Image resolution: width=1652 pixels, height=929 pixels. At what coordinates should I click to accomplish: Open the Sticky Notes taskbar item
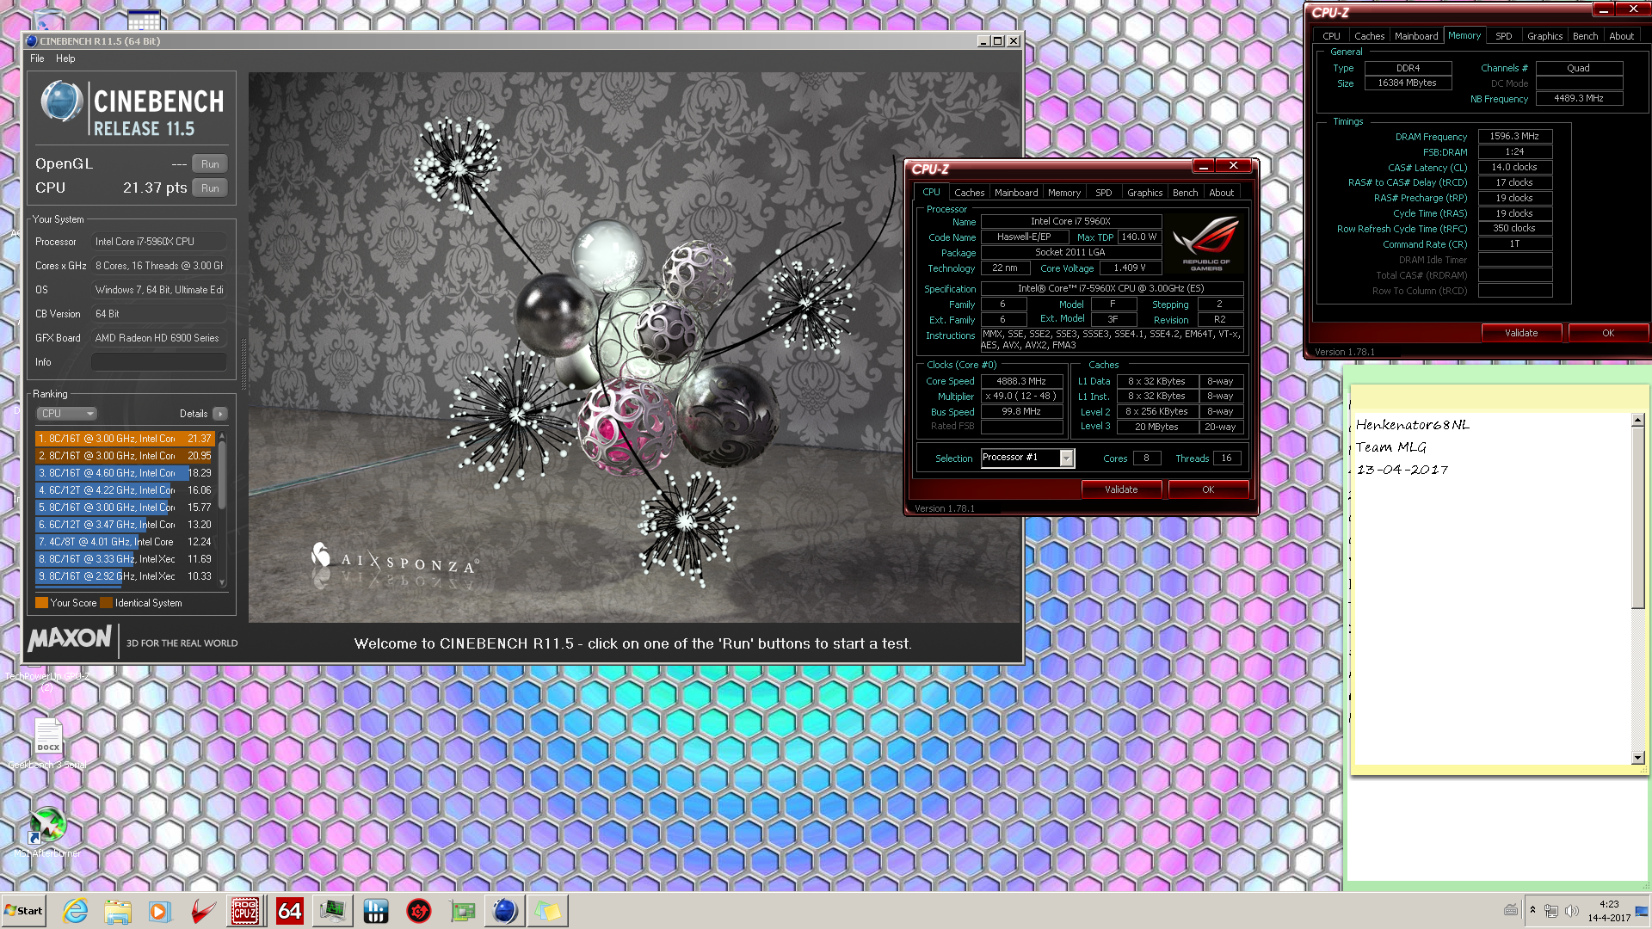(548, 911)
